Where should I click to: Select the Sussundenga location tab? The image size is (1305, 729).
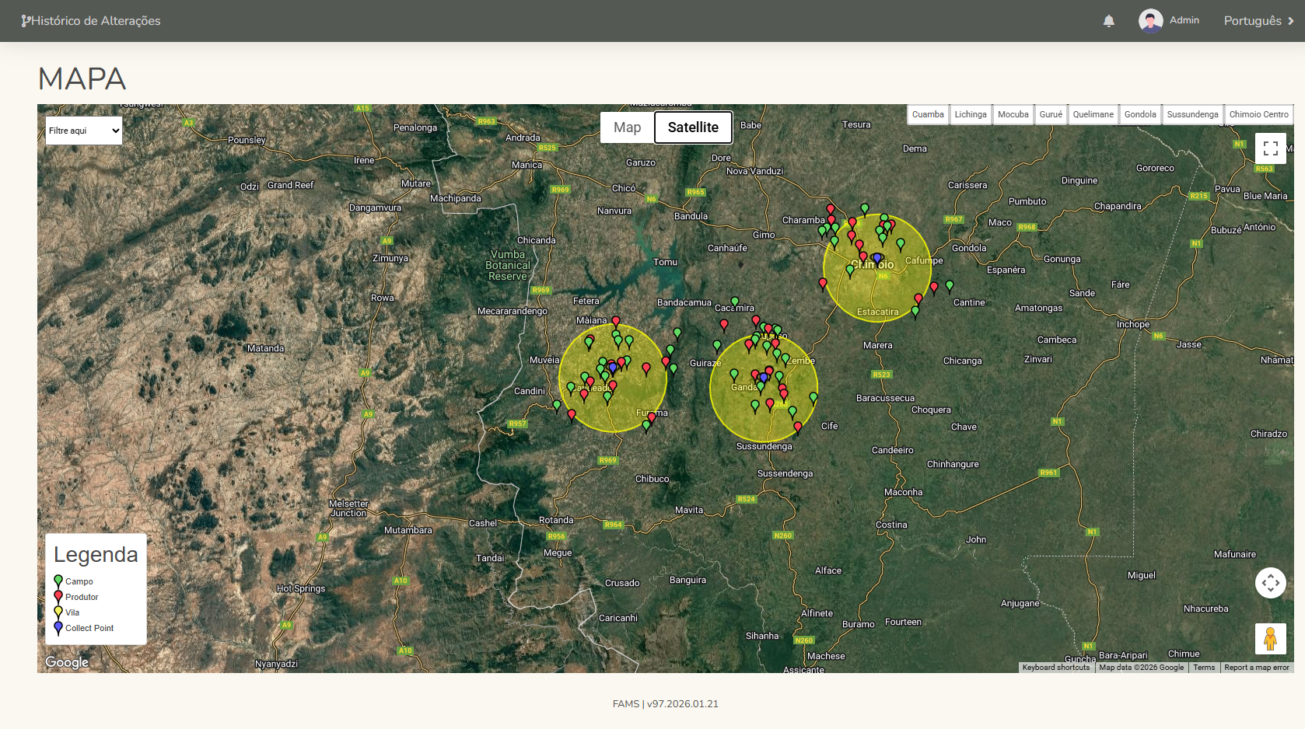coord(1192,114)
